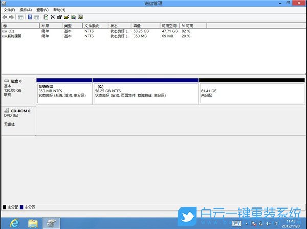Click the magnifier Explore toolbar icon
The width and height of the screenshot is (307, 229).
point(74,17)
